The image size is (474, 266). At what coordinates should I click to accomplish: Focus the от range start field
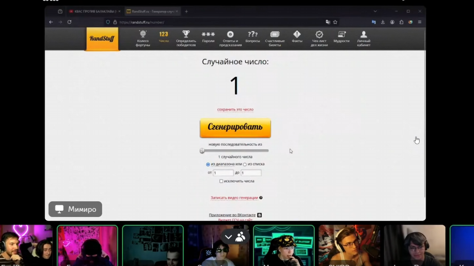223,173
